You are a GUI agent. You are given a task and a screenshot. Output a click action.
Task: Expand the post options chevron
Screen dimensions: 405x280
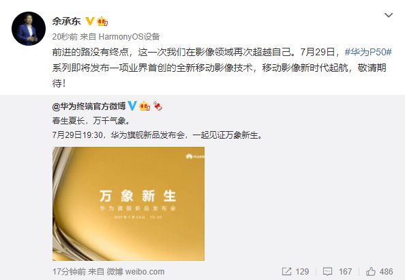coord(389,15)
